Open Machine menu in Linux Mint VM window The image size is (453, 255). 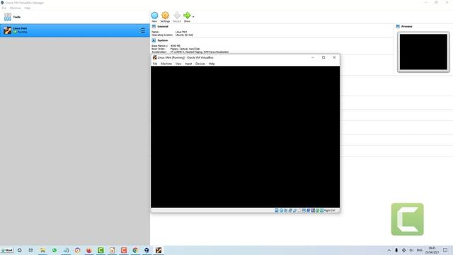click(x=166, y=64)
